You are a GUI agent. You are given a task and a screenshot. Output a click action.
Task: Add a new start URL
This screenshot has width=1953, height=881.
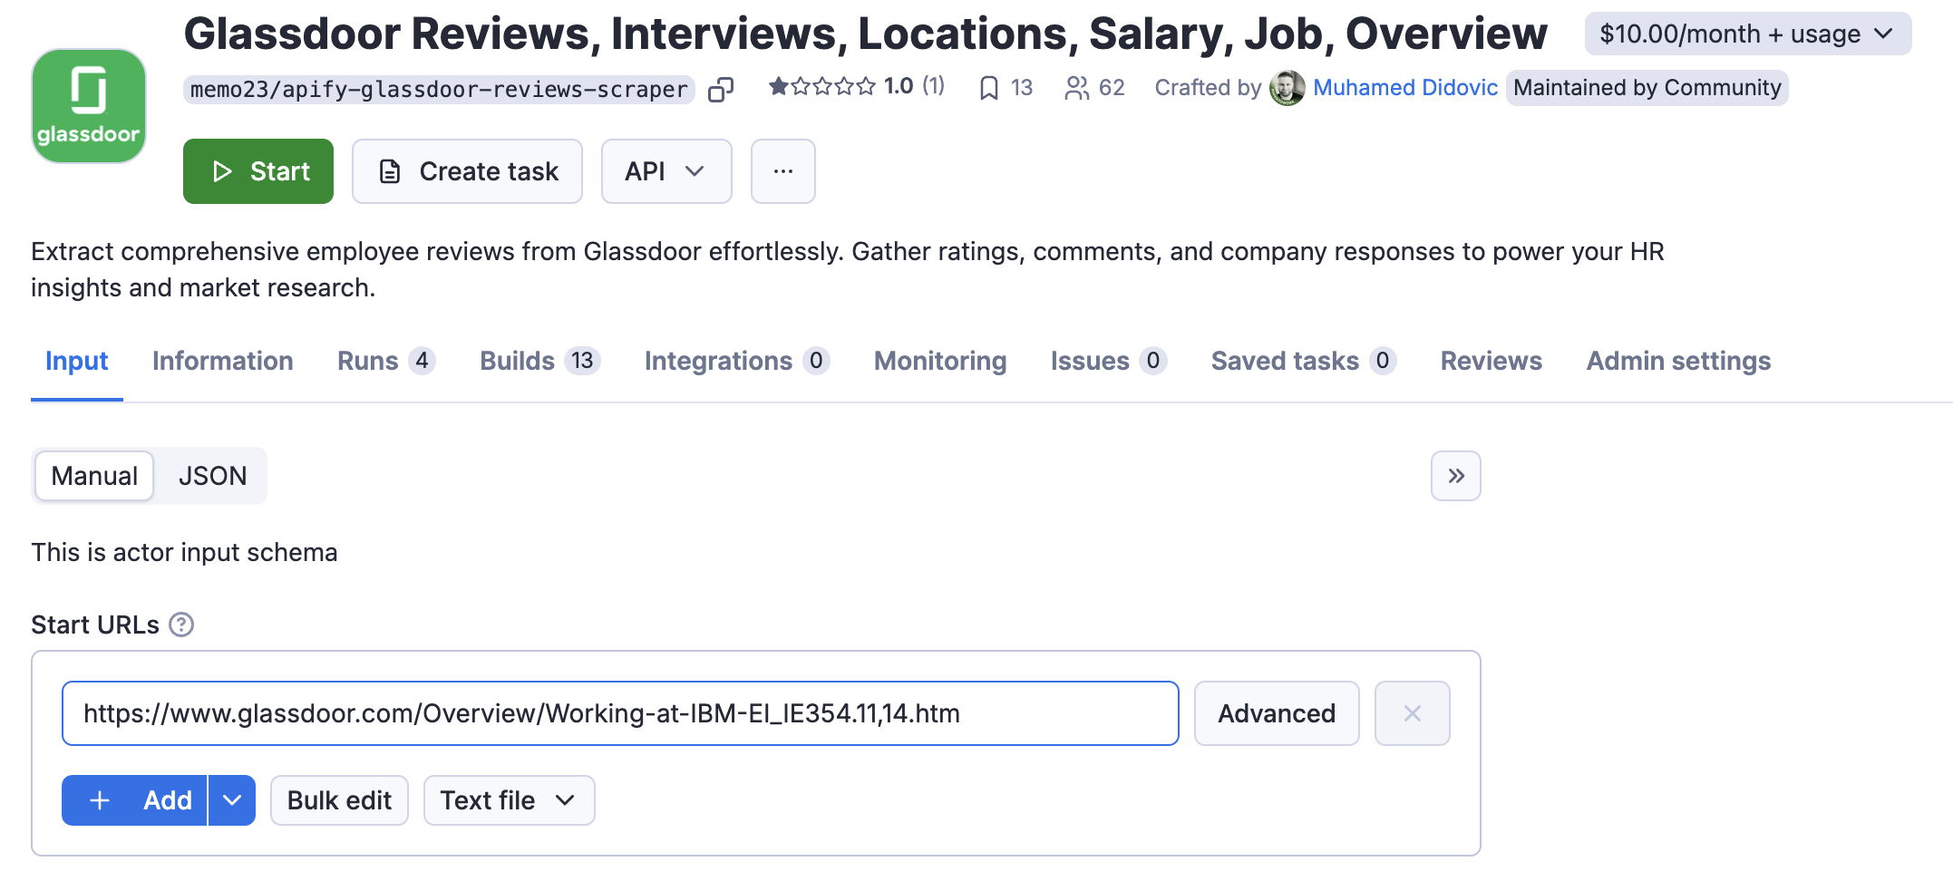coord(135,800)
